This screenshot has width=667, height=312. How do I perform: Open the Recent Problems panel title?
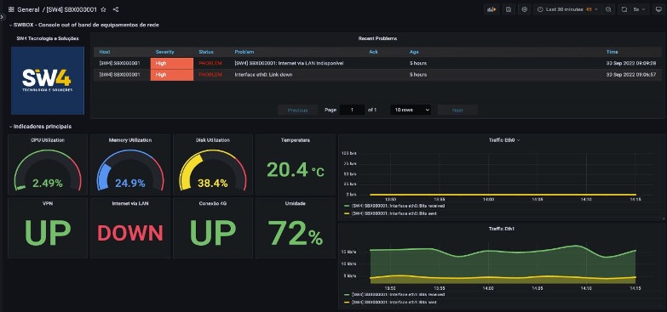(x=377, y=38)
